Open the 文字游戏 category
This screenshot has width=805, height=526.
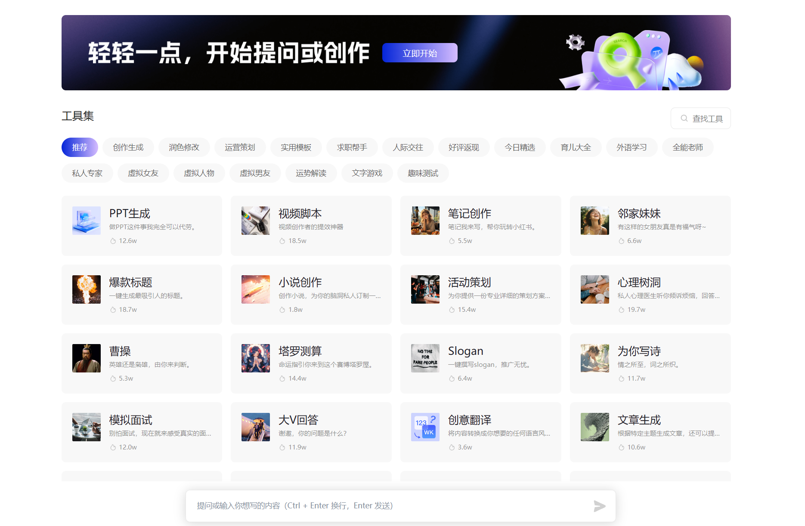point(367,173)
